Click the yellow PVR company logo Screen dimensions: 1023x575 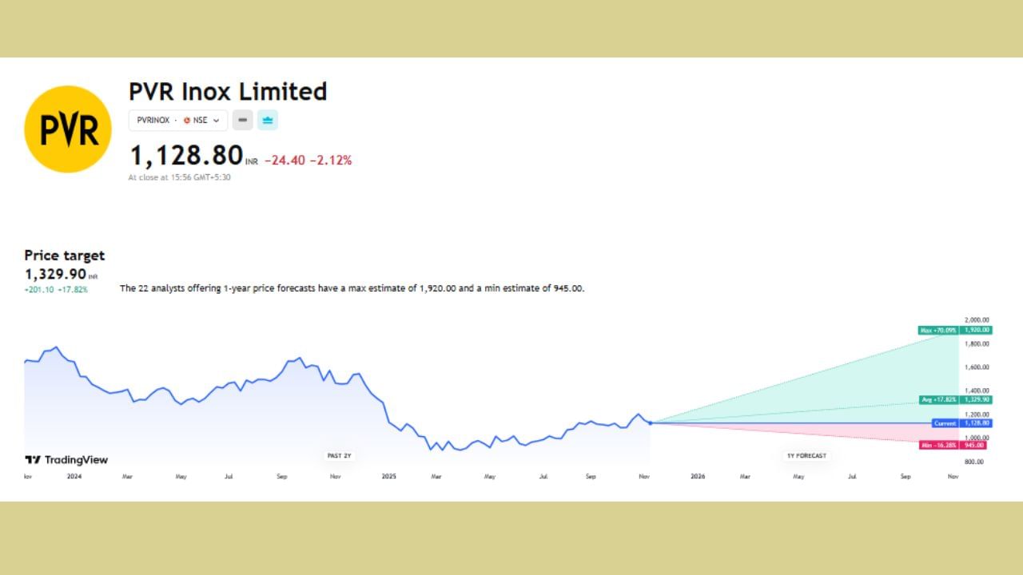[68, 129]
